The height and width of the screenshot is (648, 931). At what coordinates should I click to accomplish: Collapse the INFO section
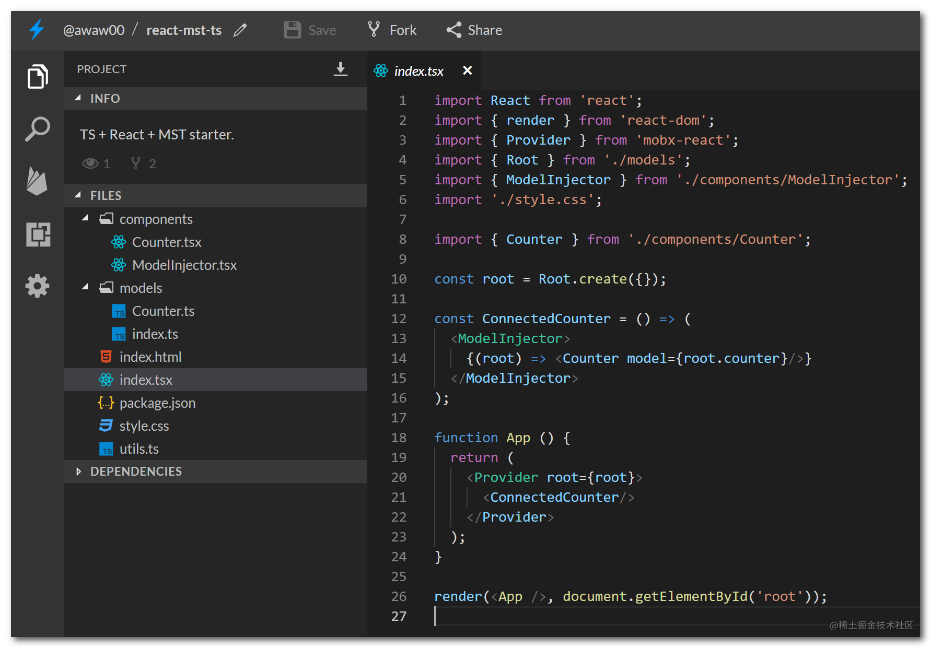point(78,98)
